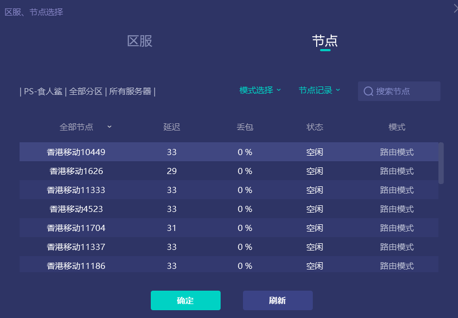Select node 香港移动11186
This screenshot has width=458, height=318.
click(228, 264)
